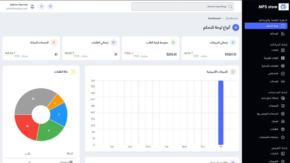Open العملاء customers sidebar label
The image size is (290, 163).
point(275,122)
